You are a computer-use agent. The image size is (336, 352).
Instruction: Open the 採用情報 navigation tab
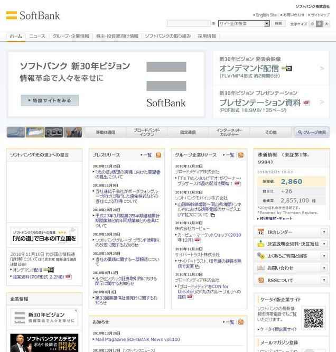[207, 36]
